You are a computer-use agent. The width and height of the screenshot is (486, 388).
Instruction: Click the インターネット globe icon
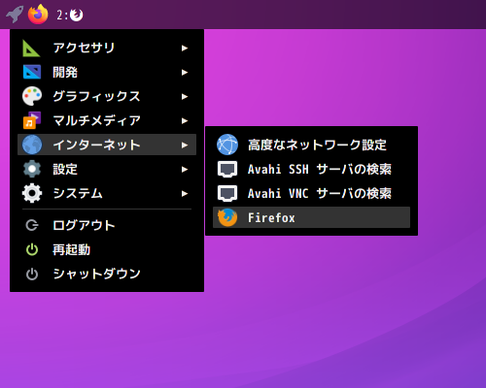click(x=32, y=145)
